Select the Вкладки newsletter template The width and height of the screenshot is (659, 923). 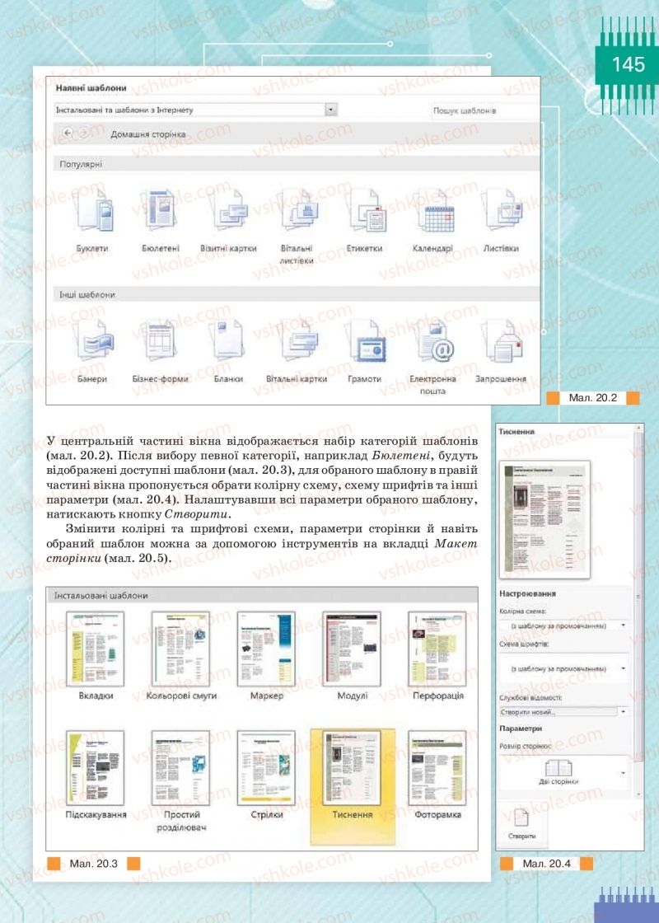tap(96, 655)
